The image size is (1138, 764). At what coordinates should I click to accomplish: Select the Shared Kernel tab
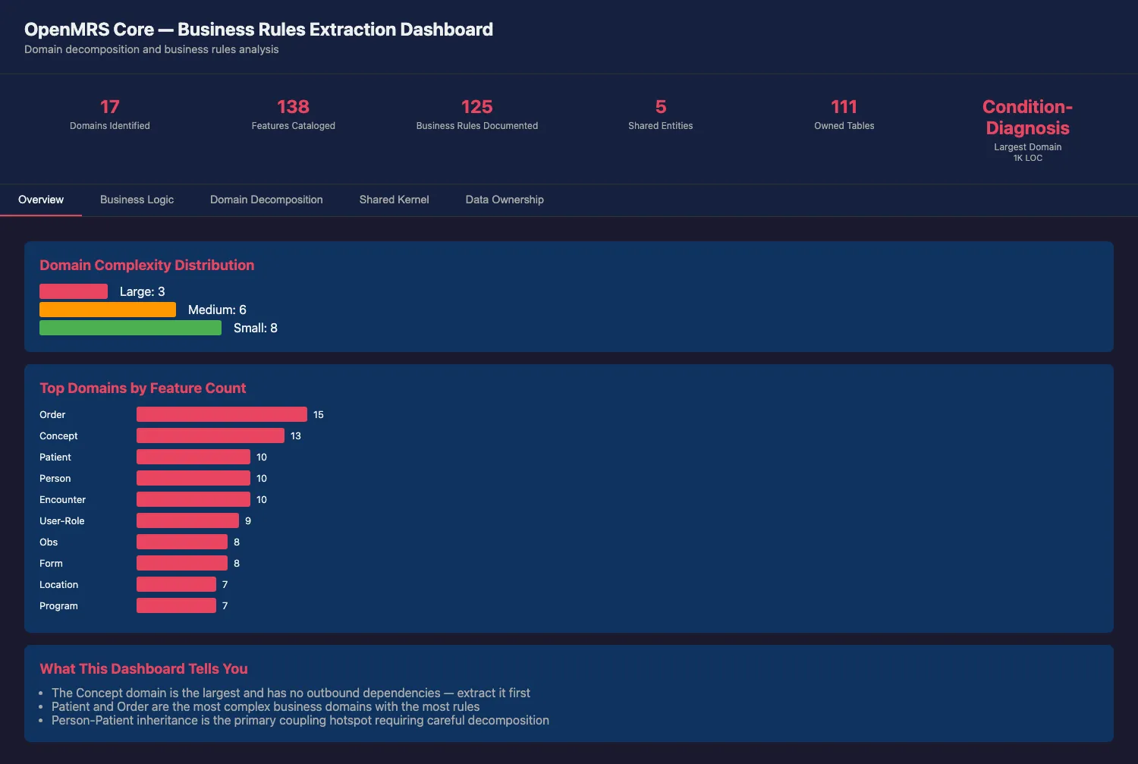pos(394,200)
